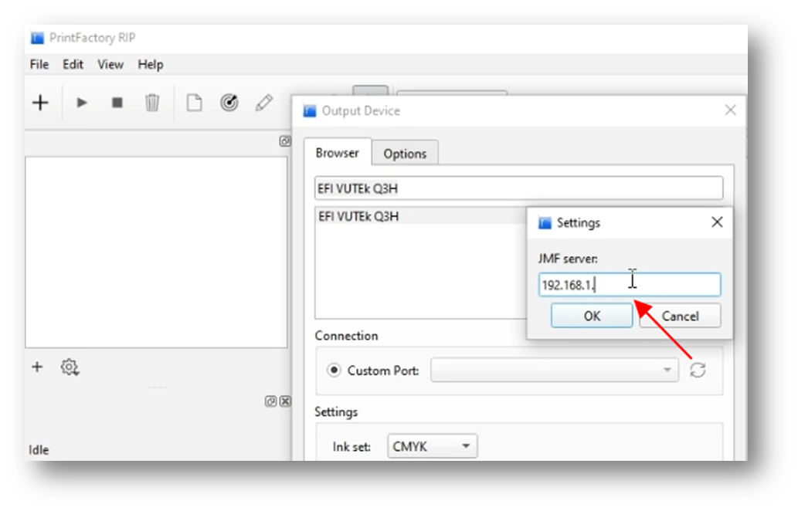Viewport: 798px width, 511px height.
Task: Close the Settings dialog
Action: [717, 222]
